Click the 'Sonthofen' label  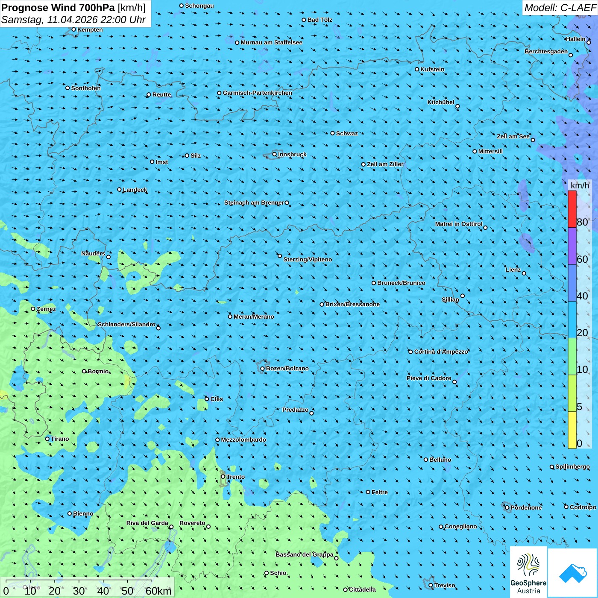tap(86, 88)
